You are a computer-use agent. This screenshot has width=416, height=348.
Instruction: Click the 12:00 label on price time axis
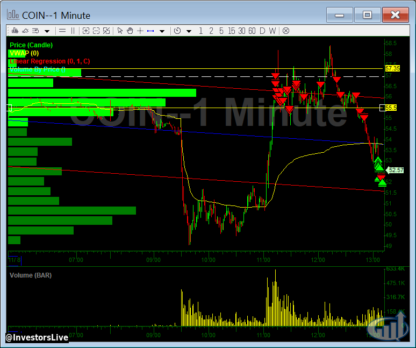pos(318,260)
